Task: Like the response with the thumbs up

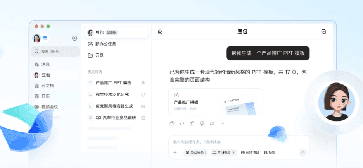Action: pyautogui.click(x=192, y=123)
